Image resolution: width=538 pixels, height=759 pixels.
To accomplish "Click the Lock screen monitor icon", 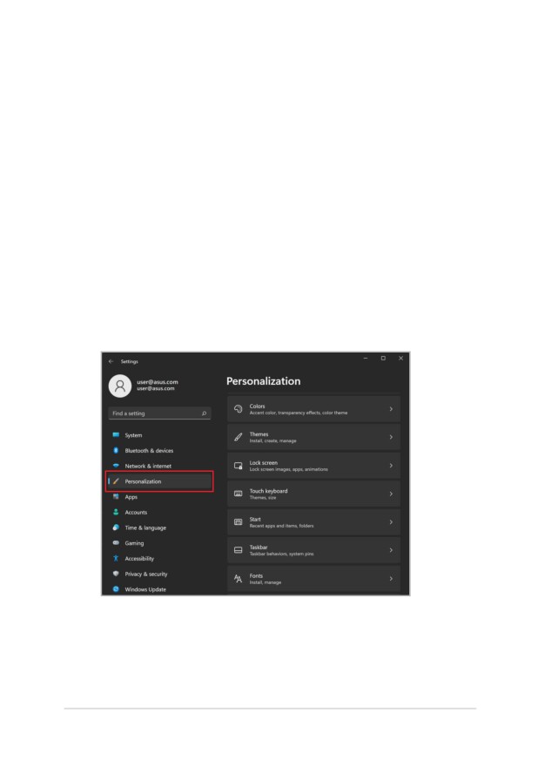I will [238, 466].
